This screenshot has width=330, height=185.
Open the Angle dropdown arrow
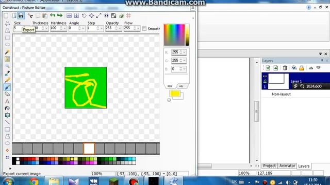click(x=83, y=28)
